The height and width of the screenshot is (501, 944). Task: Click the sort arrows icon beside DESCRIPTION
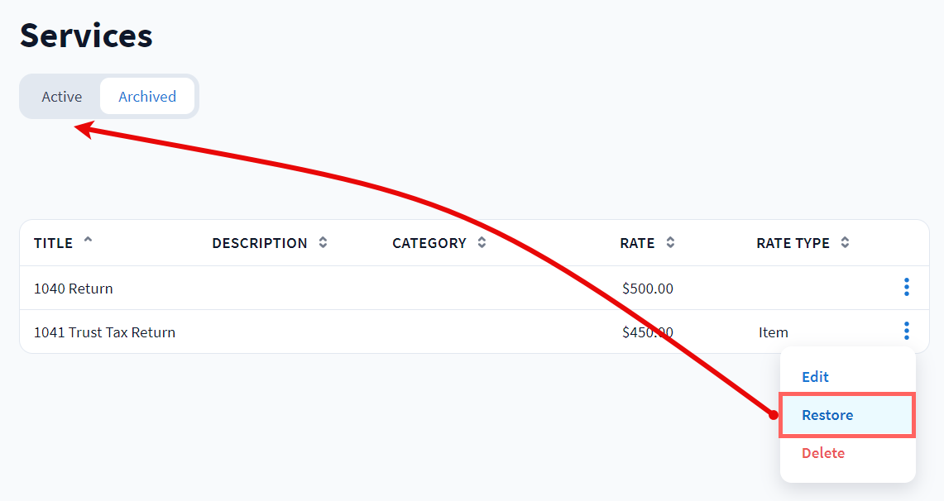[x=323, y=243]
